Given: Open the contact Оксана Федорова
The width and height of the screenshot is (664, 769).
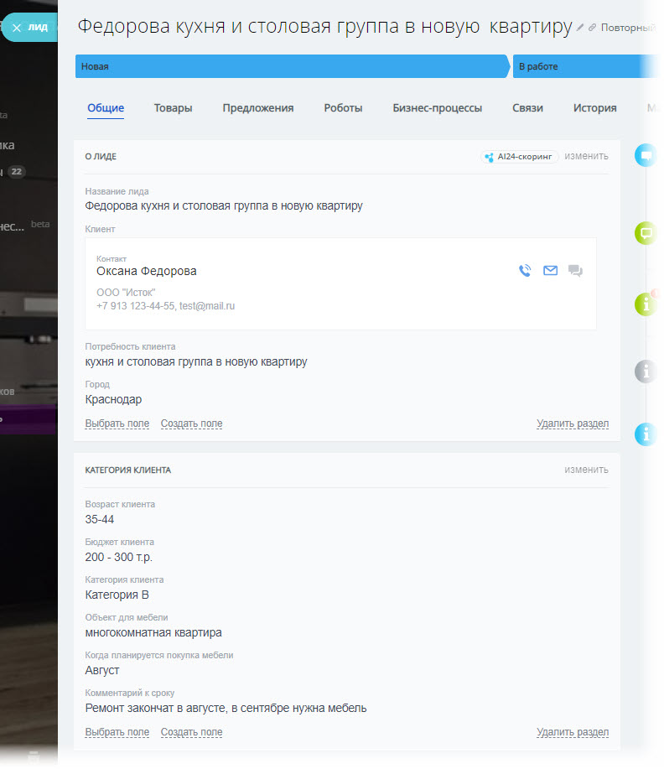Looking at the screenshot, I should coord(146,271).
